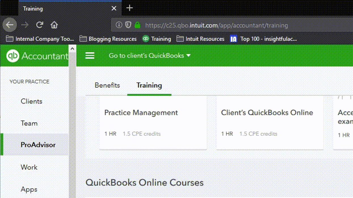Click the site information icon in address bar

pos(119,25)
